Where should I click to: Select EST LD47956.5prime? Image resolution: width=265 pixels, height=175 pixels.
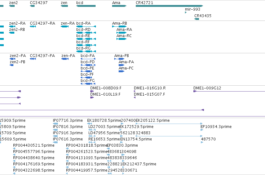pyautogui.click(x=92, y=136)
